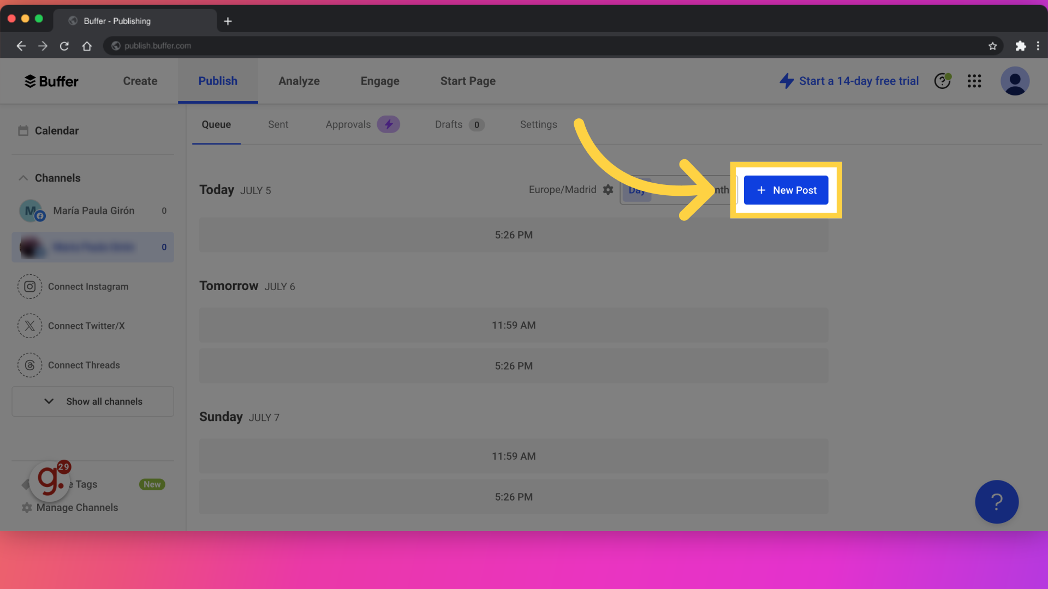Switch to the Engage tab
Screen dimensions: 1048x589
tap(380, 81)
